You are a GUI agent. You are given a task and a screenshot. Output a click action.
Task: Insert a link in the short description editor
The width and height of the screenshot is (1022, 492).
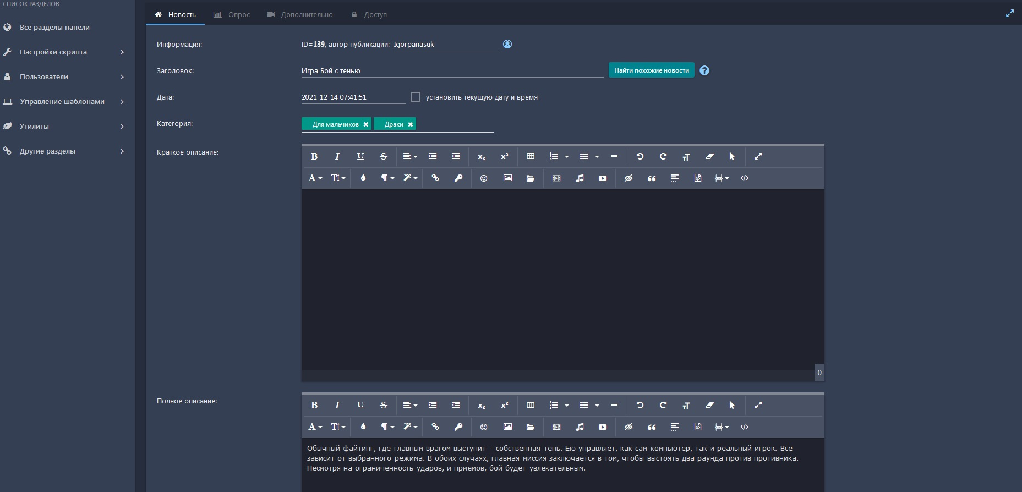coord(435,178)
